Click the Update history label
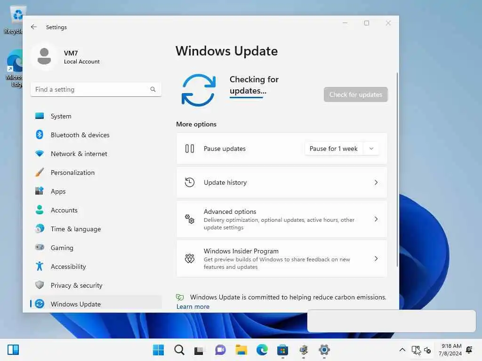This screenshot has width=482, height=361. (225, 182)
